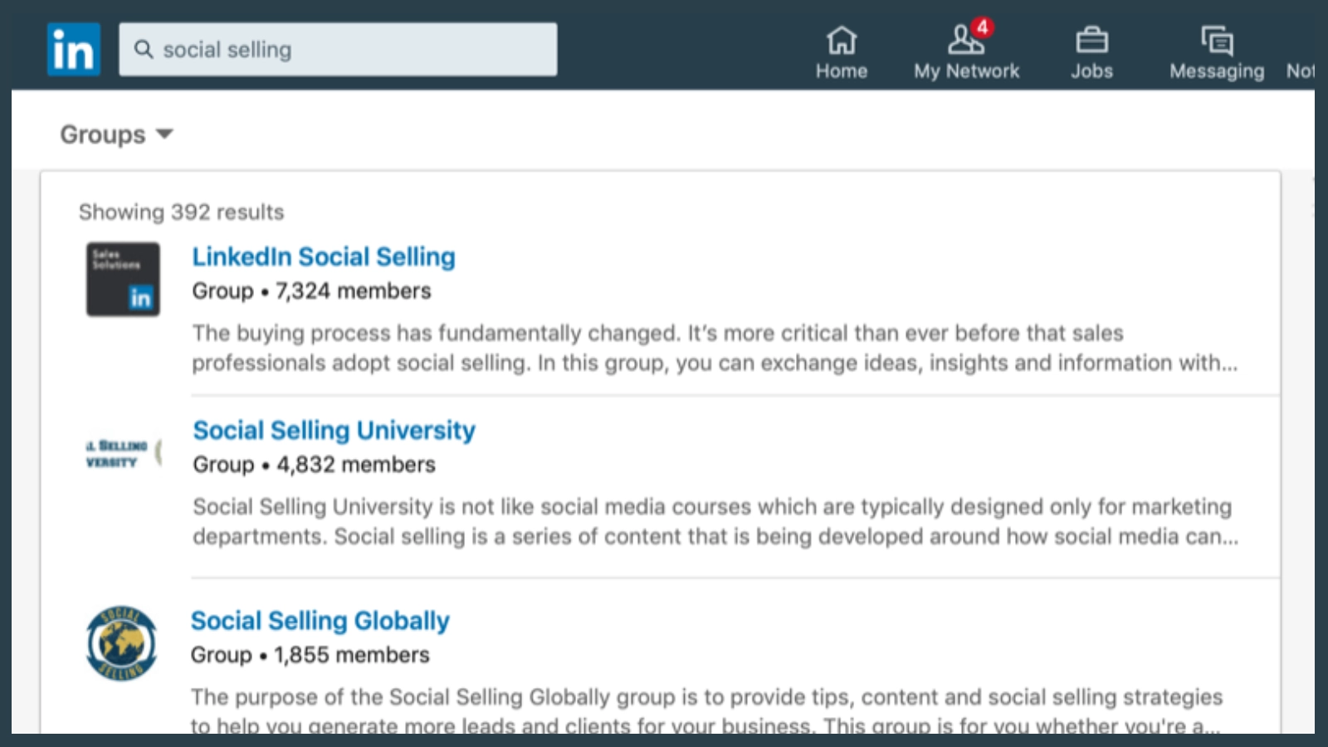Expand the Groups filter dropdown
This screenshot has height=747, width=1328.
[117, 134]
